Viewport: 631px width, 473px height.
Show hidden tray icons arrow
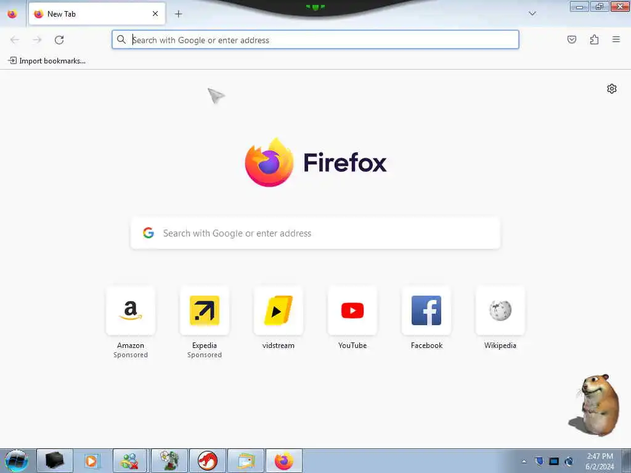pos(524,461)
